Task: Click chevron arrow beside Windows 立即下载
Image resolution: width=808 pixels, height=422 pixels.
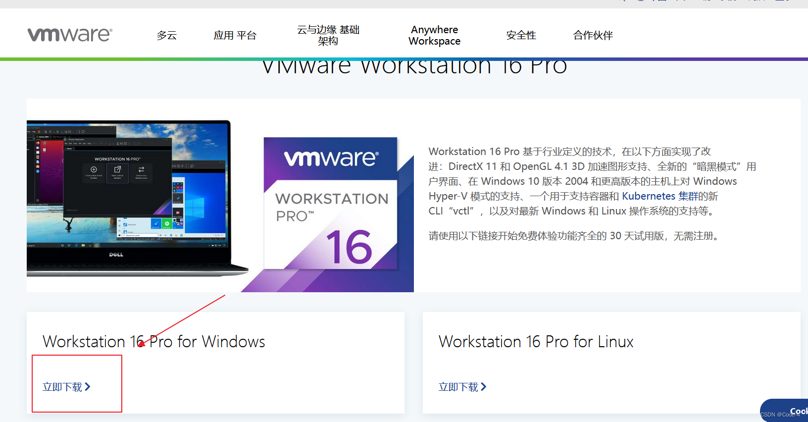Action: [88, 387]
